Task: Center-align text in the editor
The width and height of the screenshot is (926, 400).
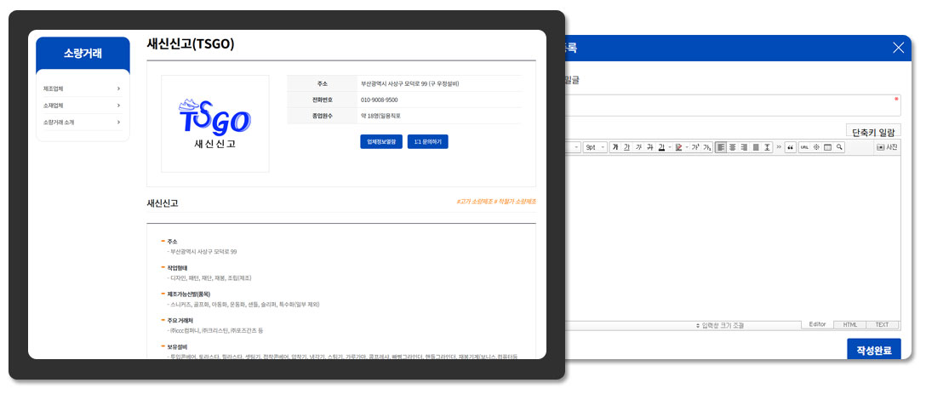Action: tap(732, 147)
